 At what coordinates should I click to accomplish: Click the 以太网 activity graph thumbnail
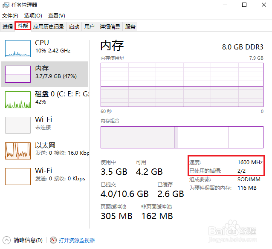click(18, 151)
